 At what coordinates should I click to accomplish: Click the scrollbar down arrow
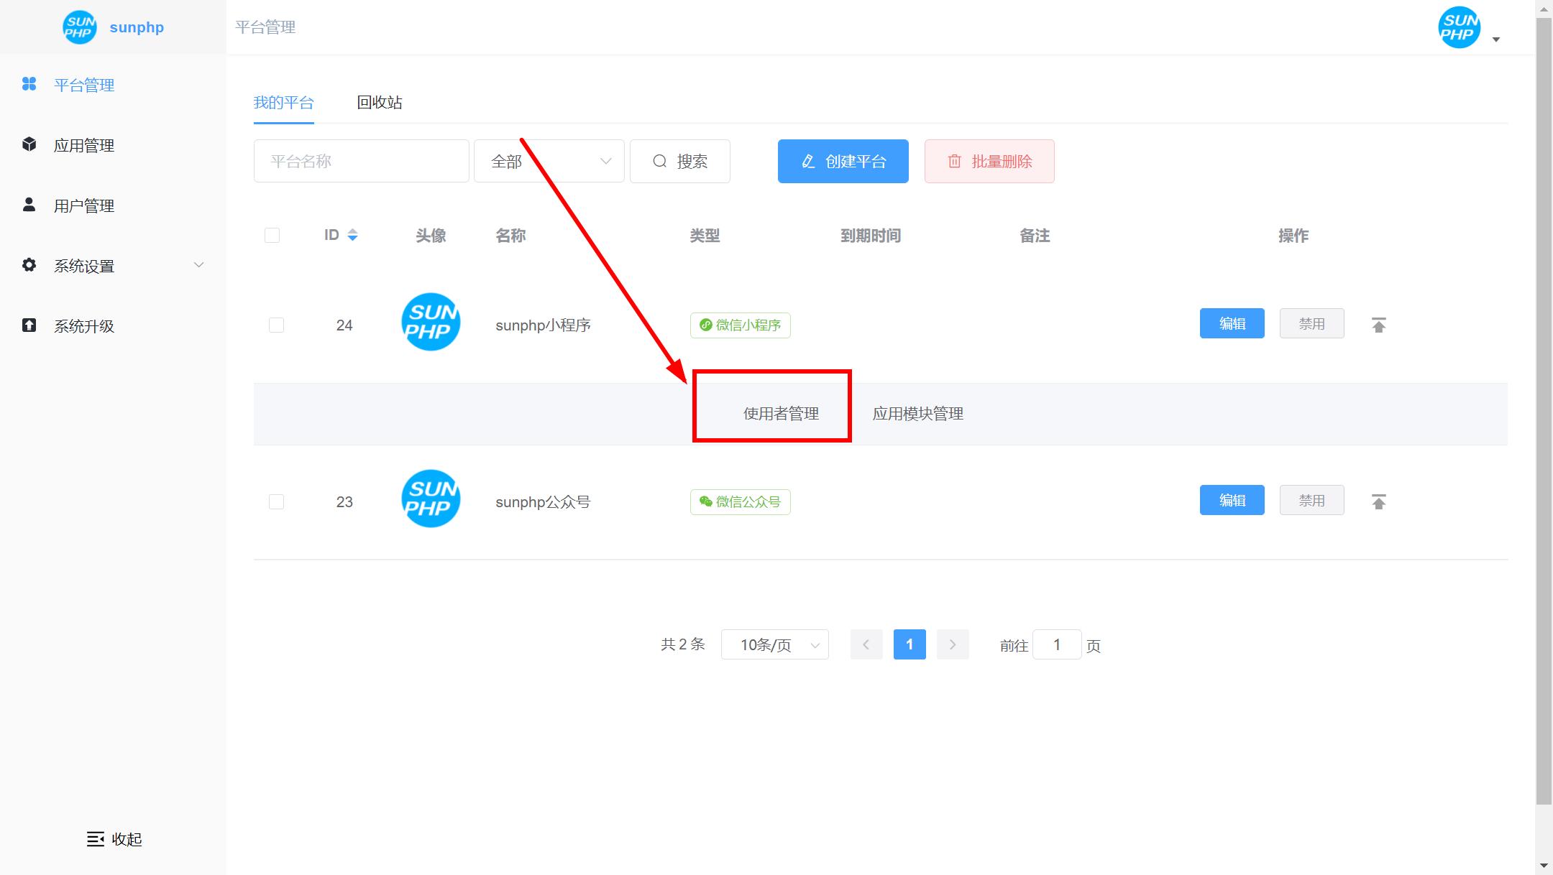[1544, 866]
